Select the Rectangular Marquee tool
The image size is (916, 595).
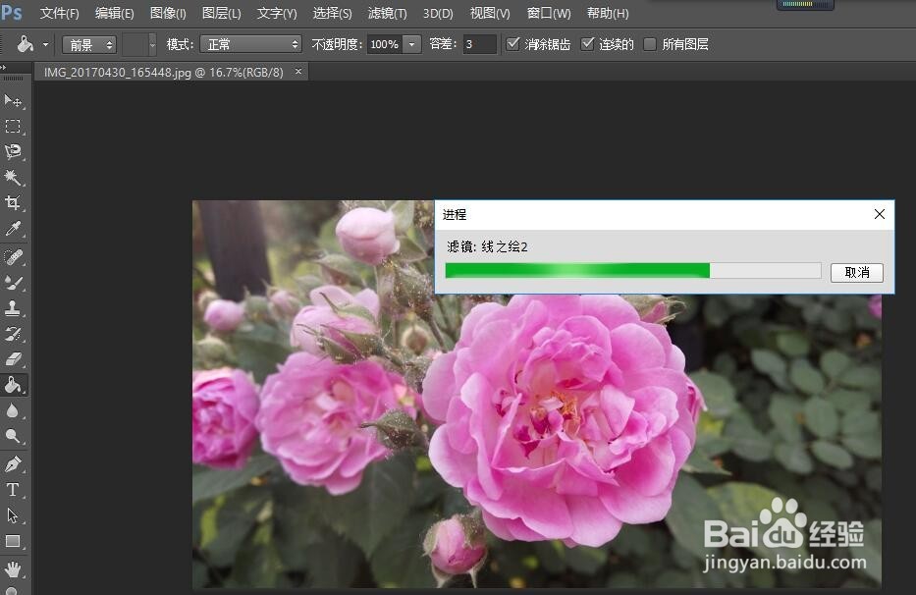click(13, 127)
